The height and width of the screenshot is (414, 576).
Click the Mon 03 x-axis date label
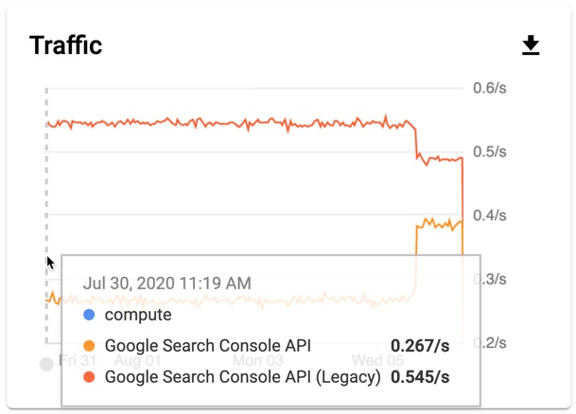(258, 361)
